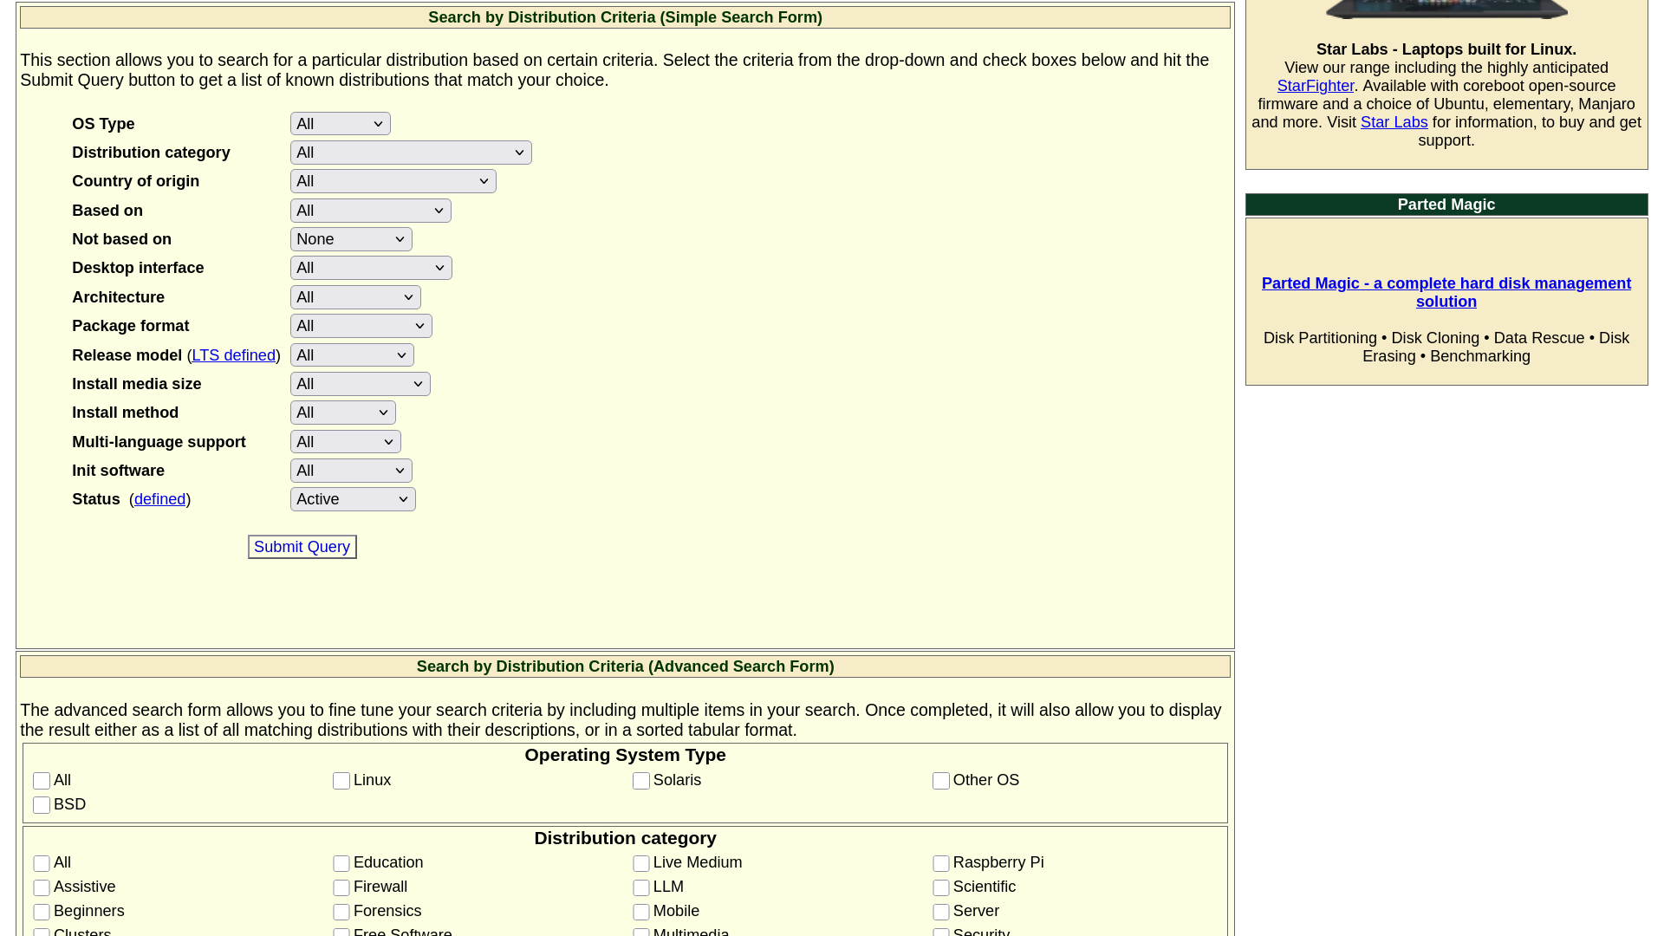The image size is (1664, 936).
Task: Open the Package format dropdown
Action: [x=361, y=325]
